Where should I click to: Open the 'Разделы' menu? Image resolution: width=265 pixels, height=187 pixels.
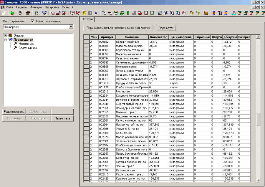(21, 7)
